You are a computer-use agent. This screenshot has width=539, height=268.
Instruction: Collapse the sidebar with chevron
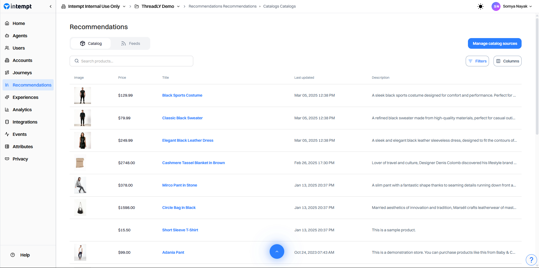click(51, 6)
